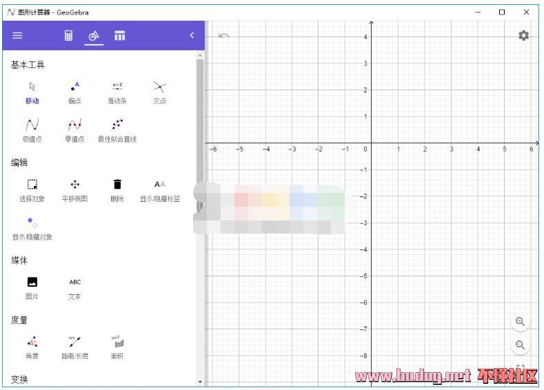Select the 文本 ABC text tool
This screenshot has width=544, height=390.
pos(74,288)
